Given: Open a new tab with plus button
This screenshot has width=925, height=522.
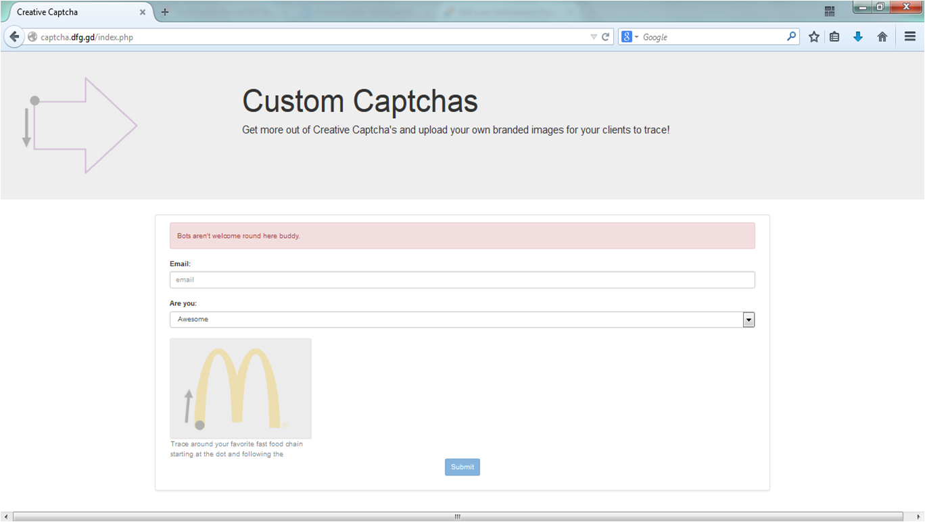Looking at the screenshot, I should click(x=165, y=12).
